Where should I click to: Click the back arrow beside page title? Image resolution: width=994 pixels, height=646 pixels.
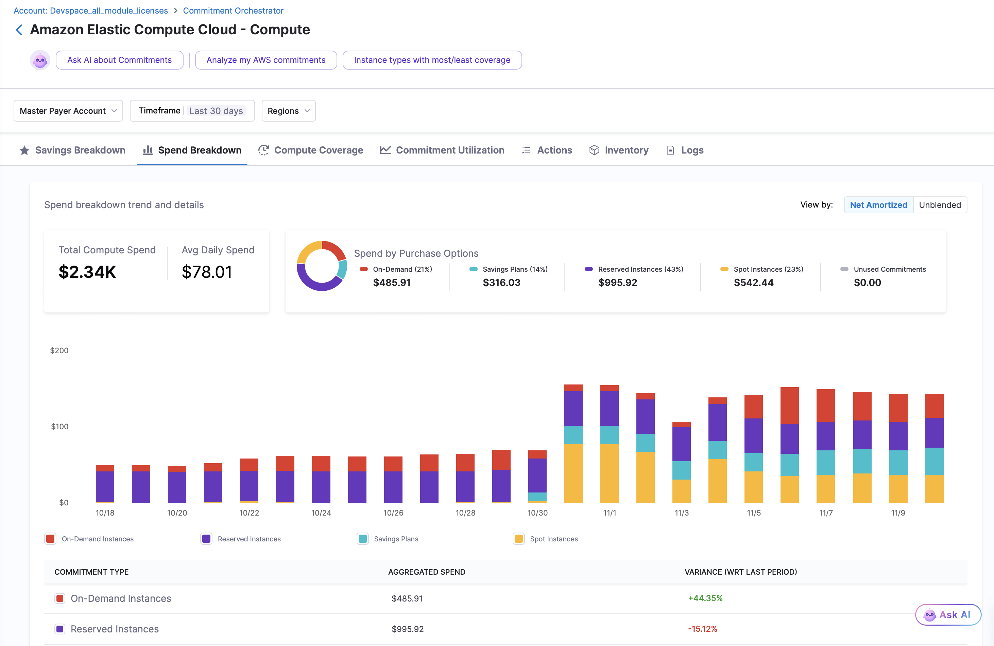click(x=19, y=30)
